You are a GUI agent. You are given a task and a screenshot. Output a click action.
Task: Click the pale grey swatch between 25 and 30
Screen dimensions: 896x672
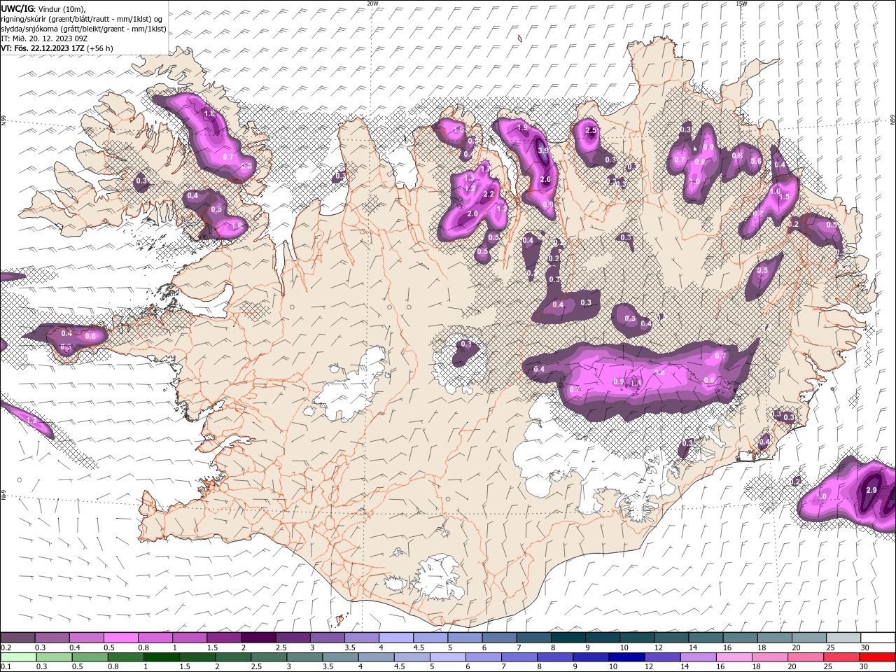843,638
